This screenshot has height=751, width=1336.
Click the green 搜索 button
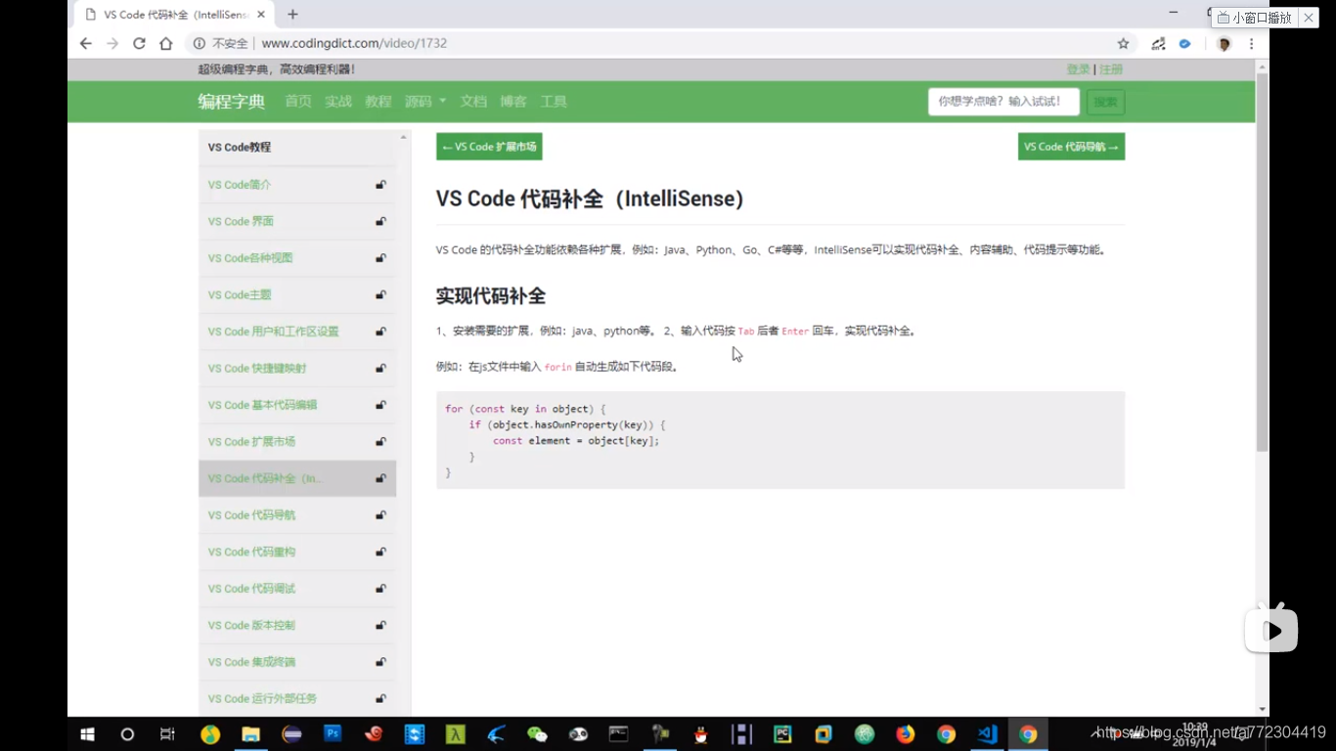1105,102
